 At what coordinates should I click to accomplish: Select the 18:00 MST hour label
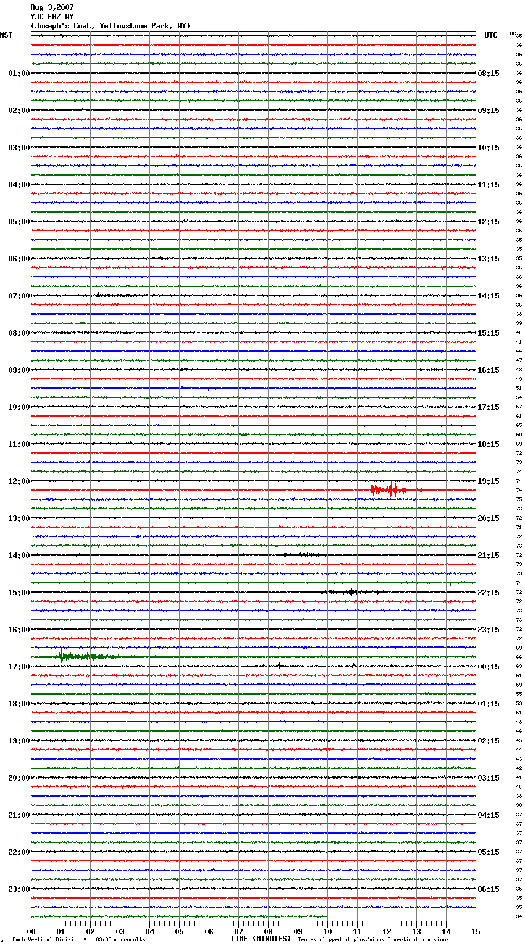tap(19, 704)
